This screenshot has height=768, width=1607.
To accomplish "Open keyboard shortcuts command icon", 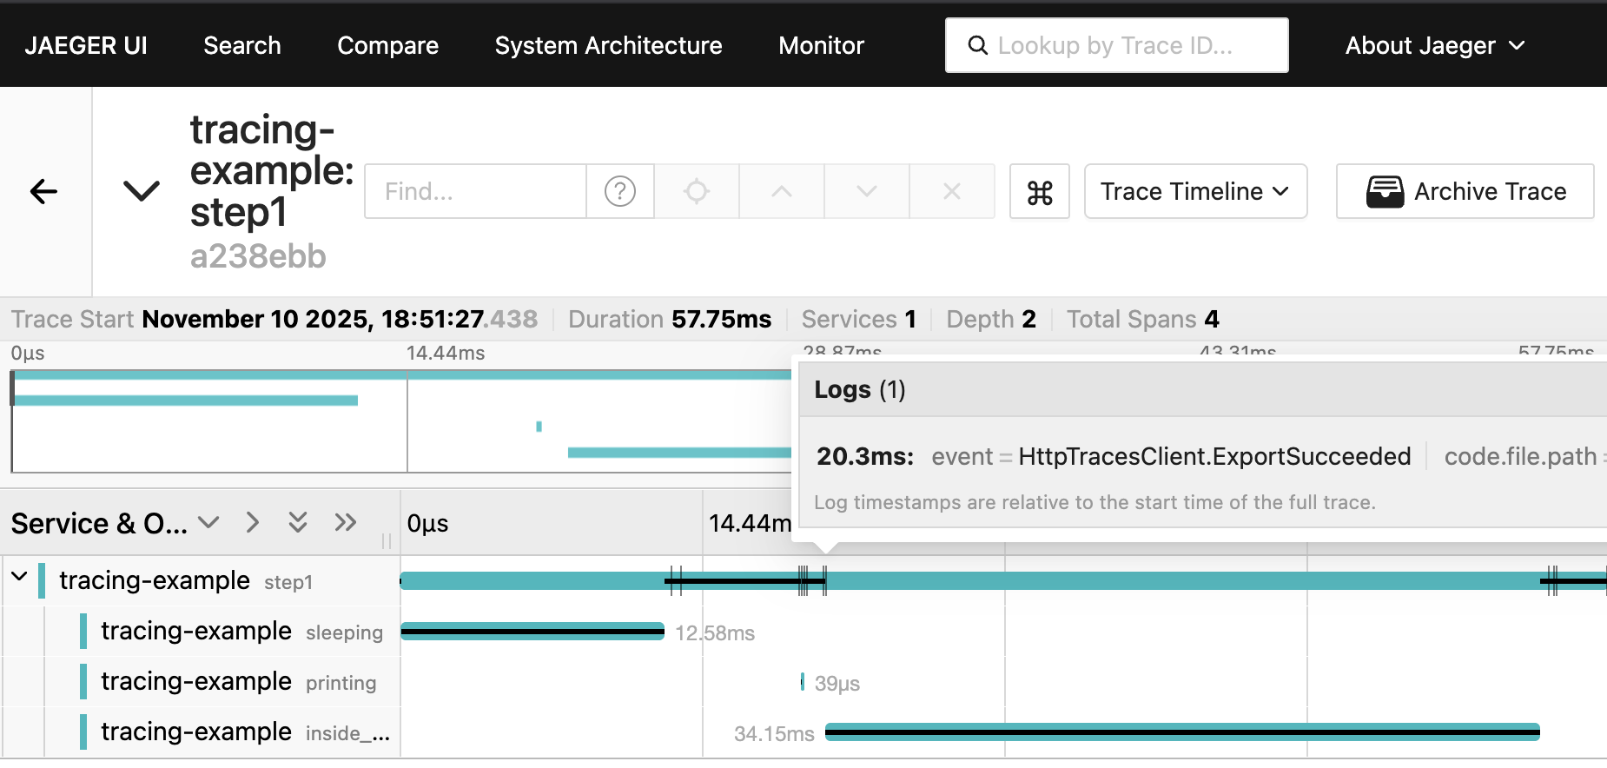I will tap(1039, 192).
